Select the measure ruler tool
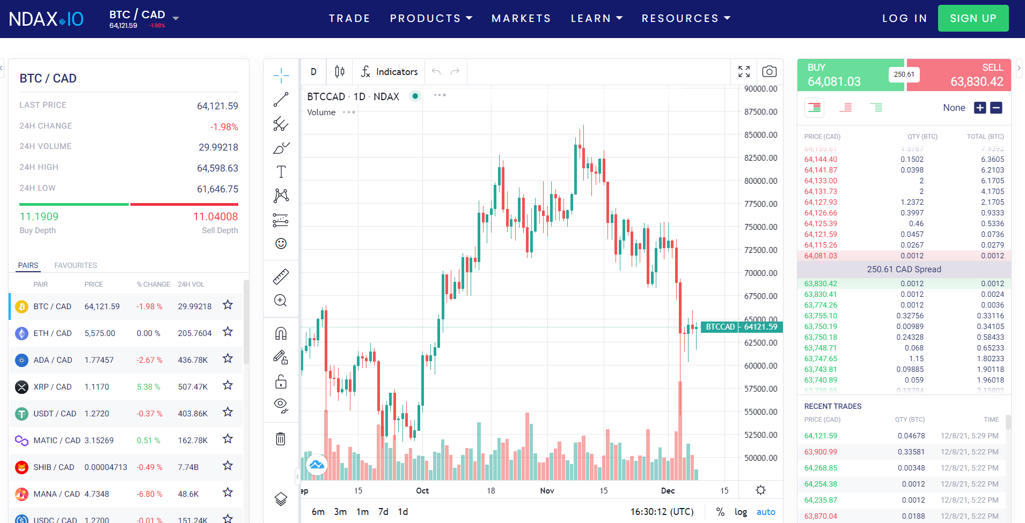Image resolution: width=1025 pixels, height=523 pixels. pyautogui.click(x=281, y=277)
